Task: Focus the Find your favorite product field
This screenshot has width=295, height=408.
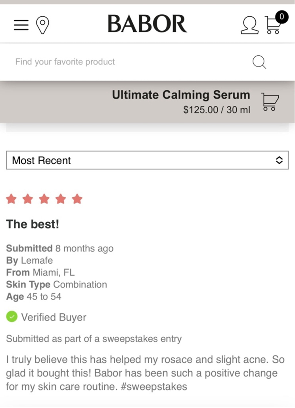Action: (x=130, y=62)
